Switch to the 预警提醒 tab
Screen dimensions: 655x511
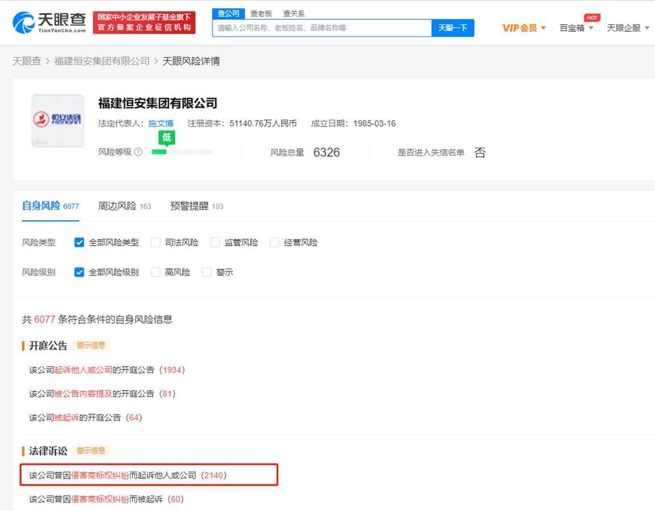pyautogui.click(x=197, y=206)
